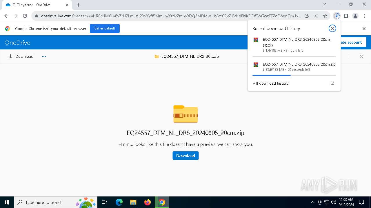Click the Chrome forward navigation arrow
Screen dimensions: 371x208
16,16
